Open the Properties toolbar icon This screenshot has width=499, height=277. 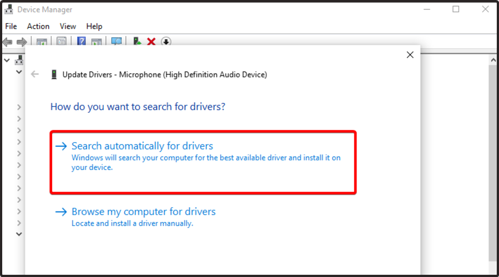(x=62, y=42)
